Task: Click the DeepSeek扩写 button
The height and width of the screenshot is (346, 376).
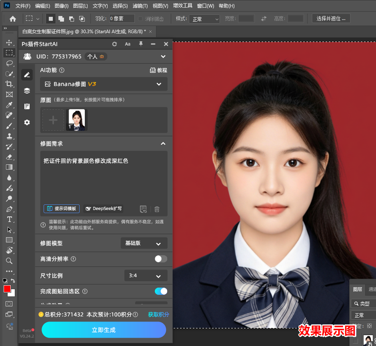Action: 104,209
